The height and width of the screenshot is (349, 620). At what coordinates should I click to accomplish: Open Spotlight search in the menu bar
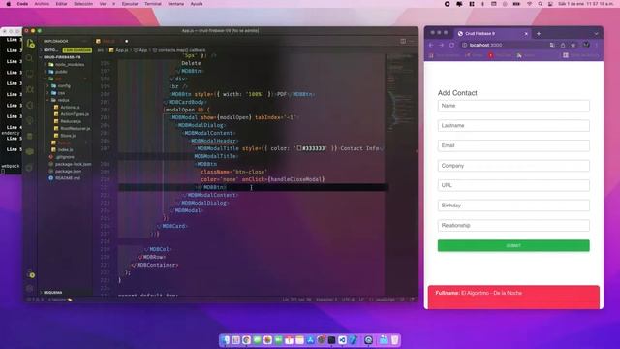tap(540, 4)
